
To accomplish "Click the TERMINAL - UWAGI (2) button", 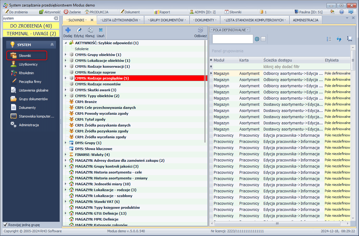I will tap(31, 33).
